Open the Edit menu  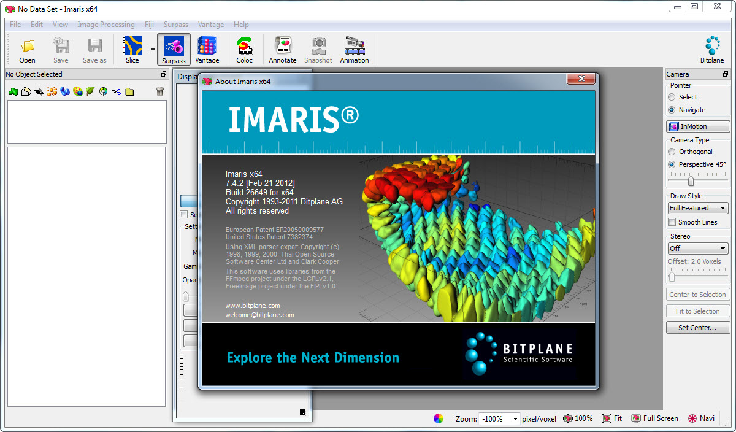37,25
